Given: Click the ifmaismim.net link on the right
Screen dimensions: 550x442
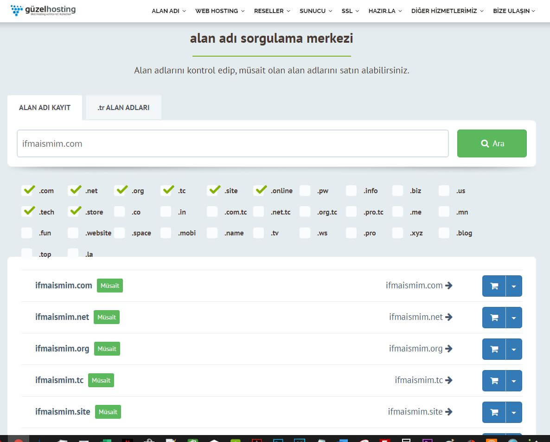Looking at the screenshot, I should tap(416, 317).
